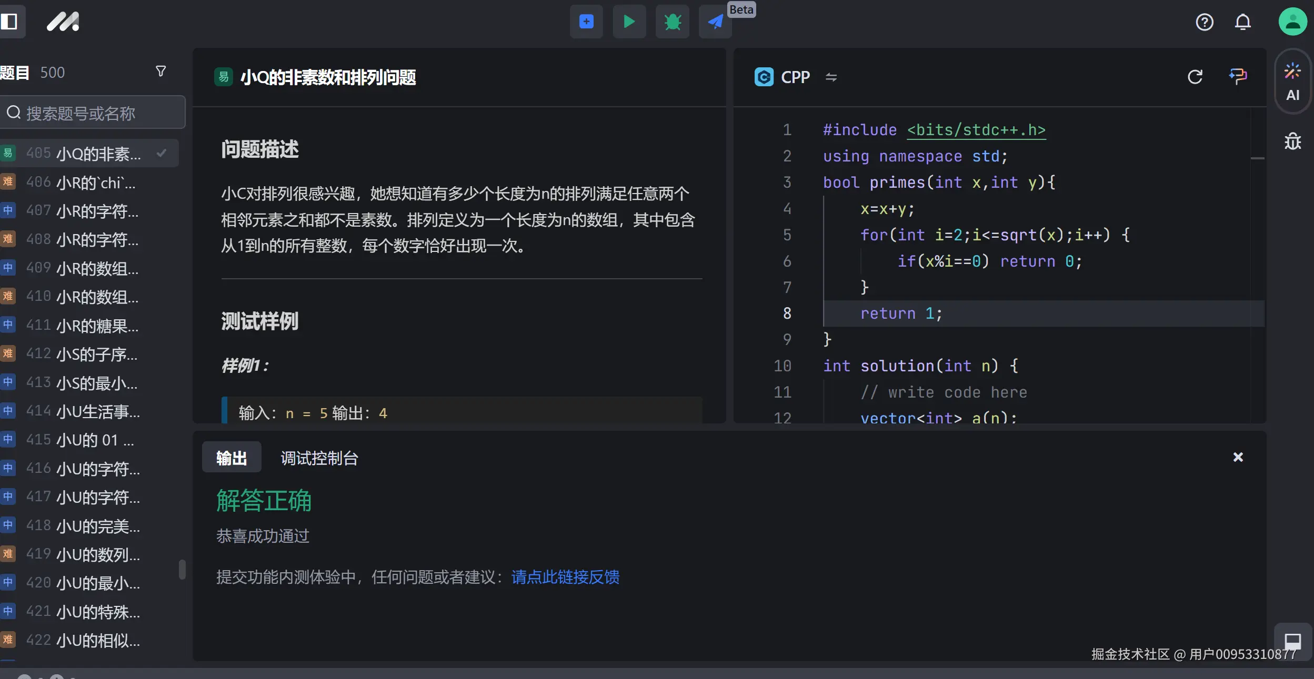Click the bool primes function declaration line

coord(939,183)
